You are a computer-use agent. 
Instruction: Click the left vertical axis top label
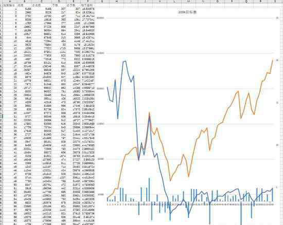[100, 18]
